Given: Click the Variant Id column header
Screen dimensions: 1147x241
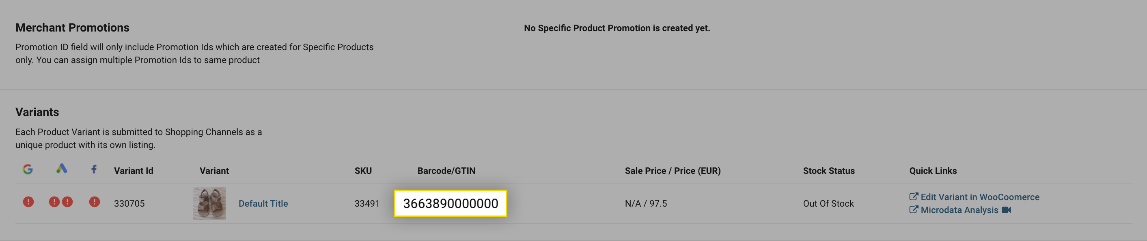Looking at the screenshot, I should (134, 171).
